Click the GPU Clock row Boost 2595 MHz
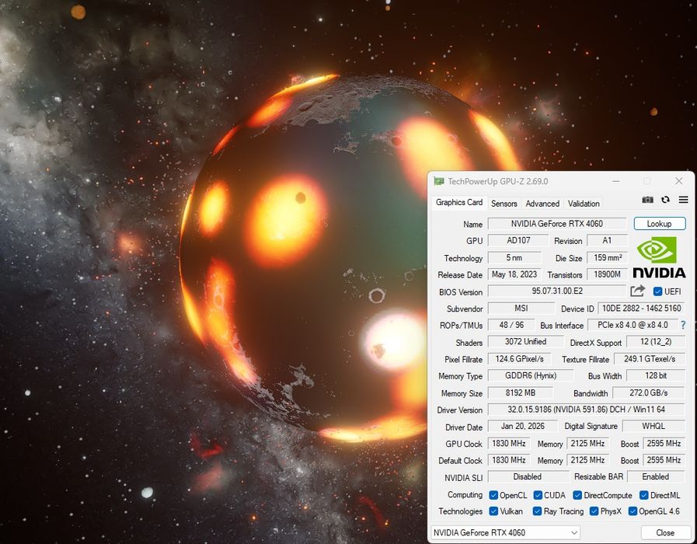The image size is (697, 544). (664, 444)
